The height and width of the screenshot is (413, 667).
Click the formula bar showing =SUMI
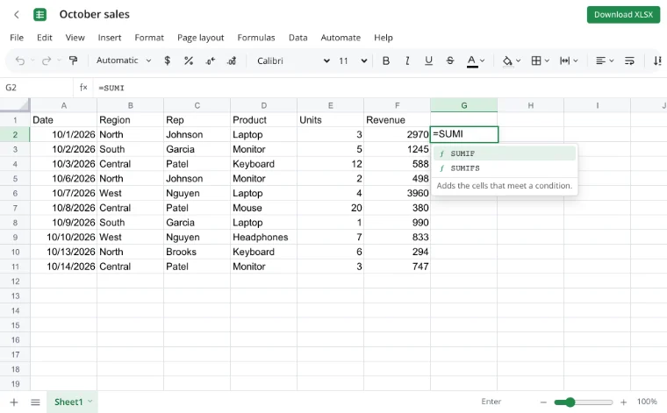(378, 88)
